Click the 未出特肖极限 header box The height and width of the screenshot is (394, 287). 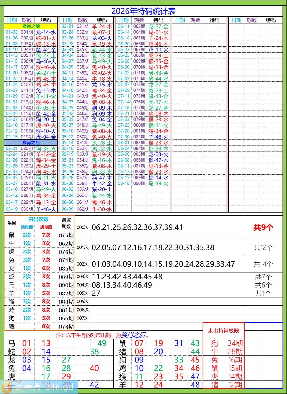click(223, 331)
